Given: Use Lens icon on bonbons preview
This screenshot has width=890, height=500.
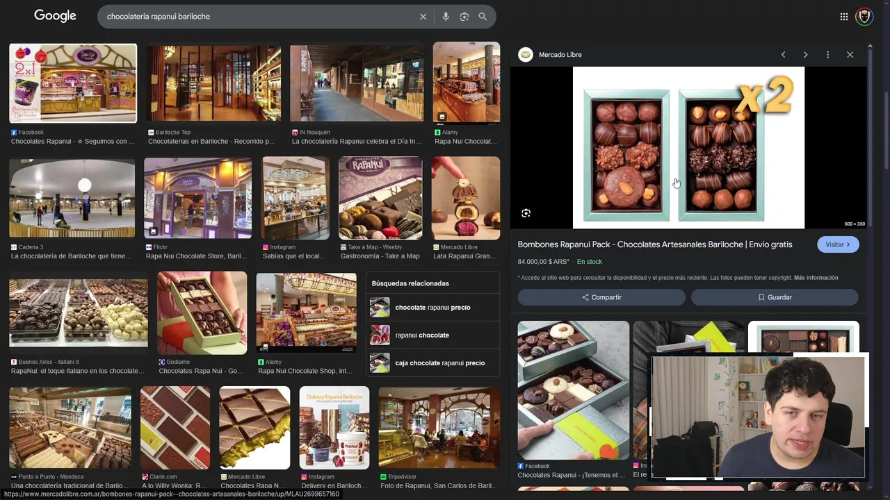Looking at the screenshot, I should coord(526,213).
